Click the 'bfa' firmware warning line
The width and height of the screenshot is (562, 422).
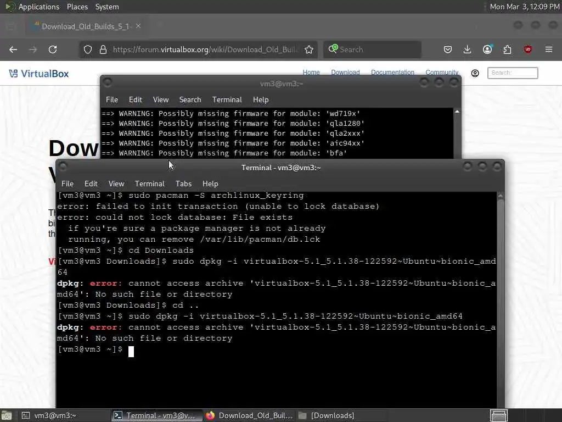click(x=224, y=153)
